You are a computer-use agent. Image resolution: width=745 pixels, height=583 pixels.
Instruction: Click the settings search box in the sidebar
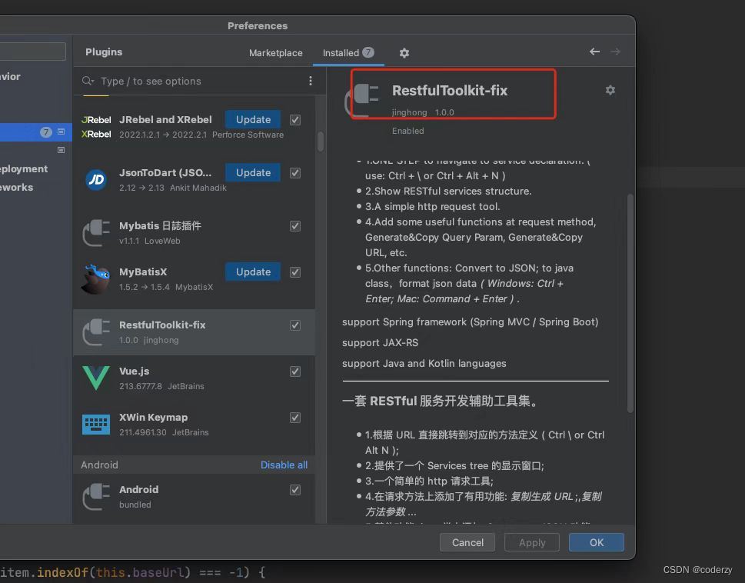(32, 52)
